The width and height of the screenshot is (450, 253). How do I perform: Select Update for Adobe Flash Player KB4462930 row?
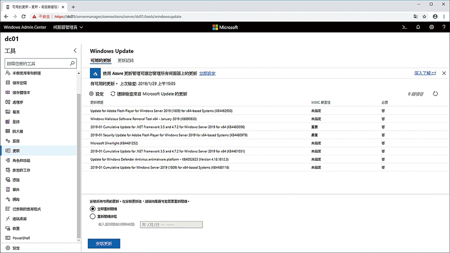[265, 111]
